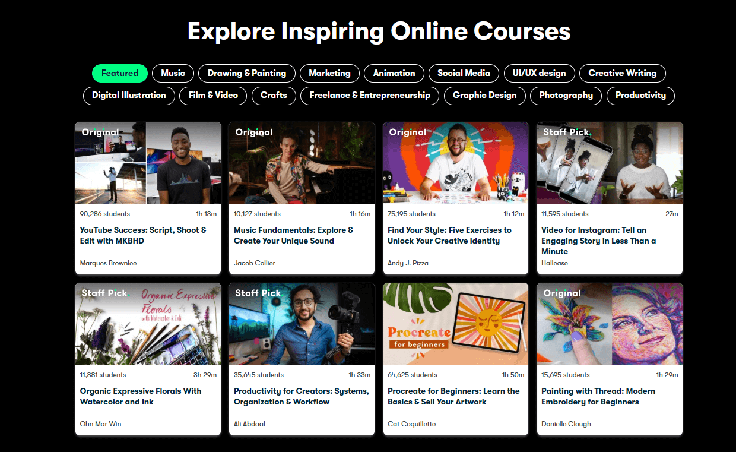Select the UI/UX design category

[x=539, y=73]
